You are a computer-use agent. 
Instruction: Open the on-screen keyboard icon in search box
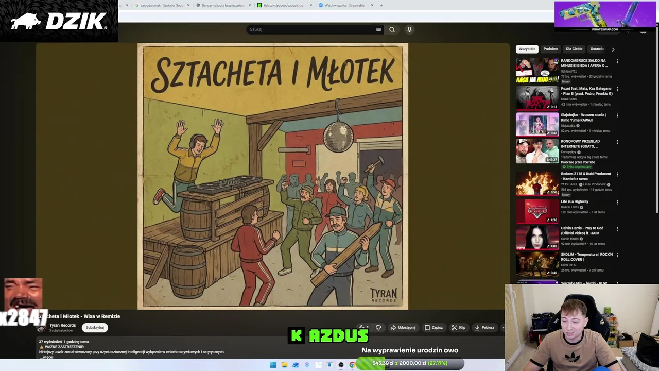378,29
